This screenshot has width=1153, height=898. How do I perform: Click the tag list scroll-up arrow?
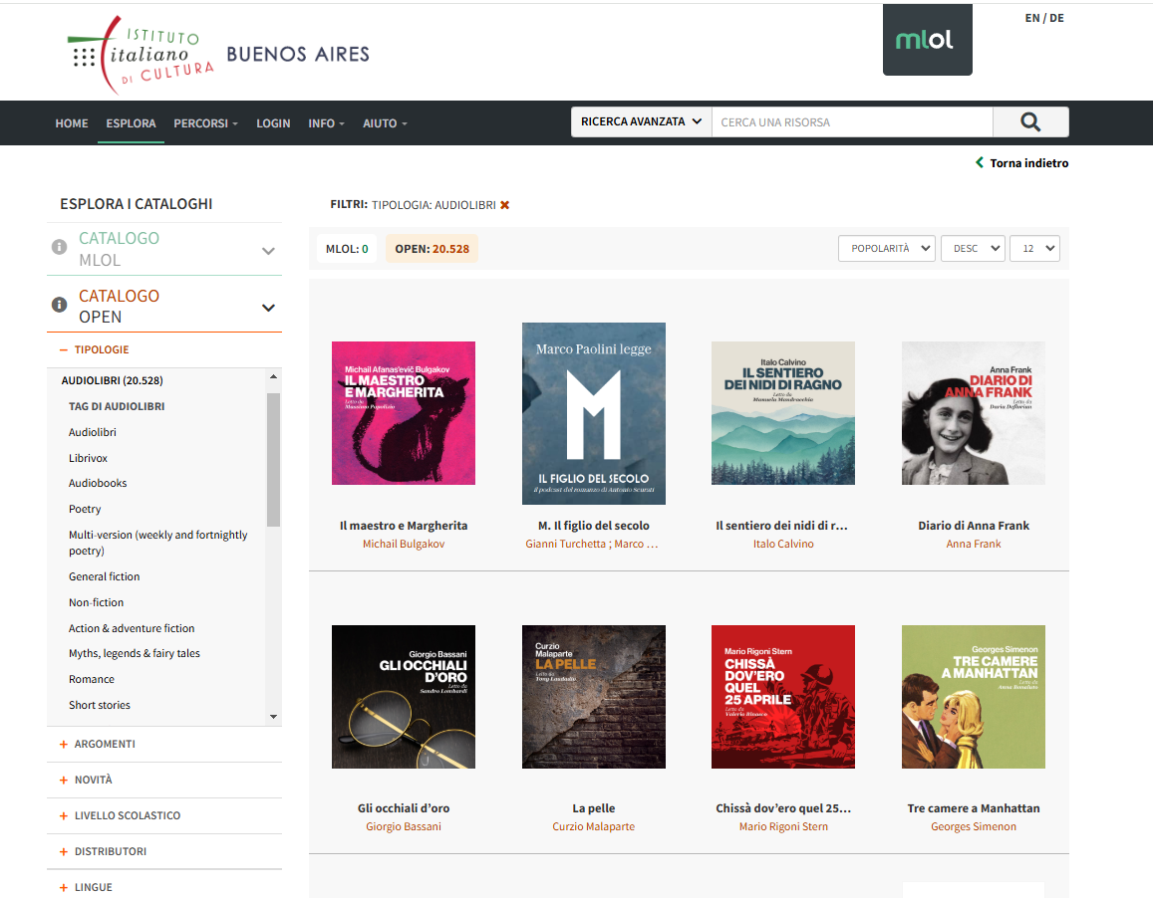[x=273, y=376]
